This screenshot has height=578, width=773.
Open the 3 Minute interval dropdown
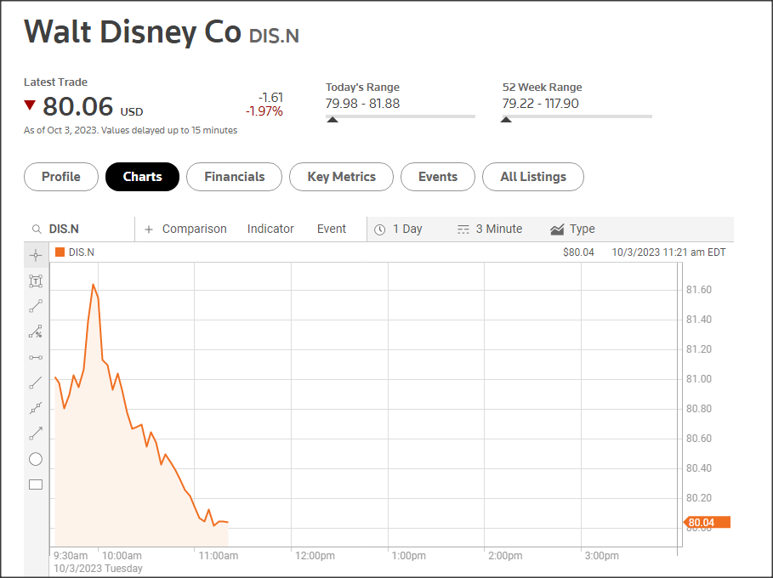[490, 229]
